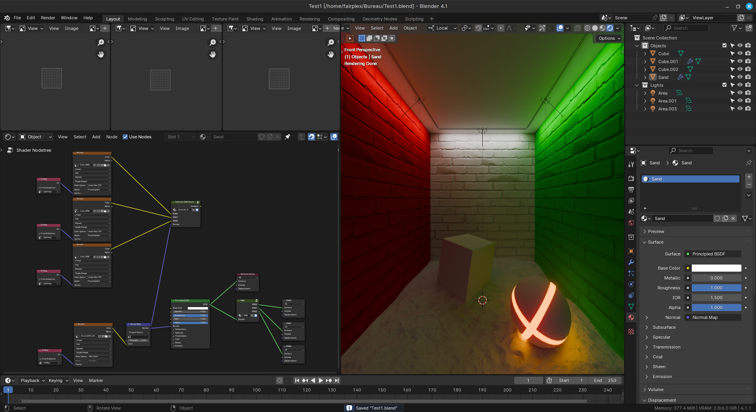Open the Marker menu in timeline
756x412 pixels.
pyautogui.click(x=96, y=380)
